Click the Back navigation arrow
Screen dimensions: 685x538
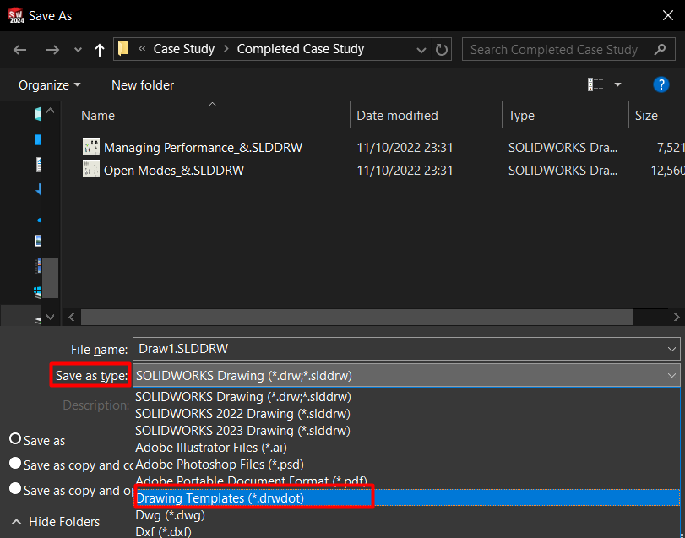click(20, 50)
